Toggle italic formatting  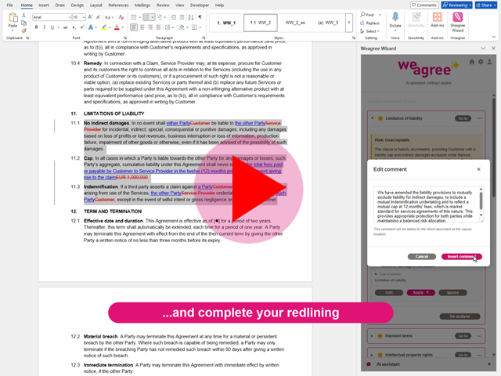44,27
